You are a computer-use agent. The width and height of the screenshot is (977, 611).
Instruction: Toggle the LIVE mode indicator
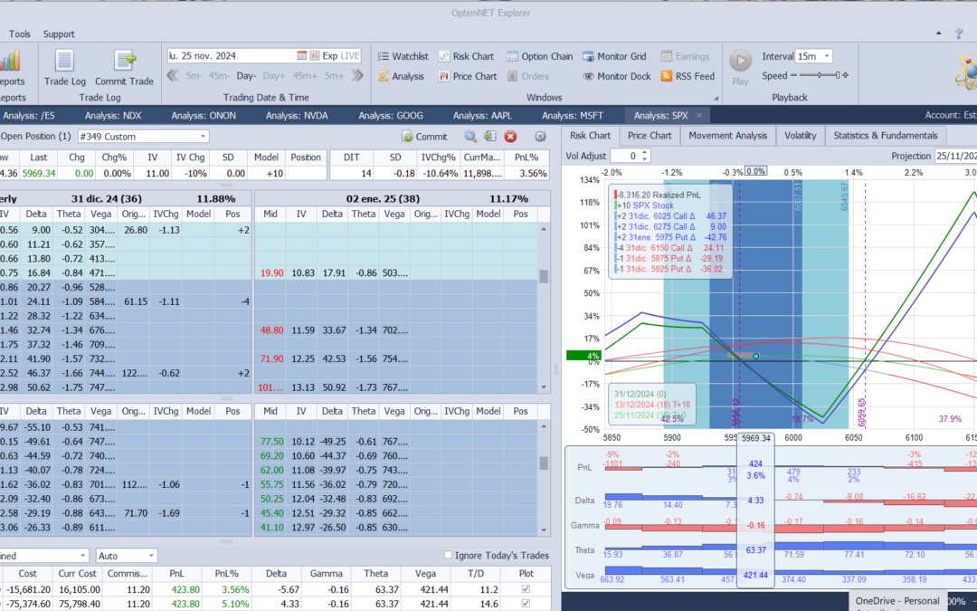pyautogui.click(x=350, y=55)
